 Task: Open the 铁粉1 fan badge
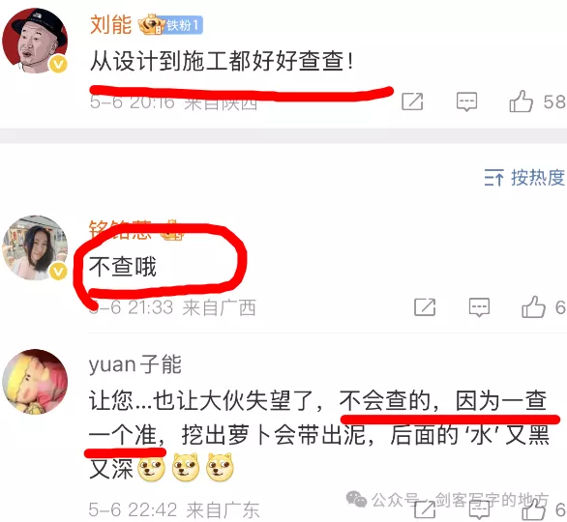point(184,25)
